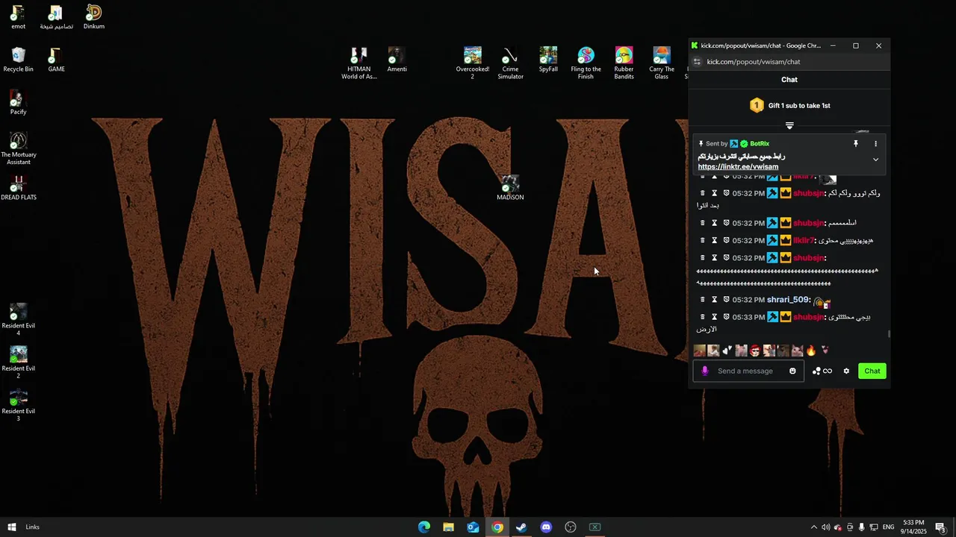Click the Send a message field
956x537 pixels.
(749, 371)
